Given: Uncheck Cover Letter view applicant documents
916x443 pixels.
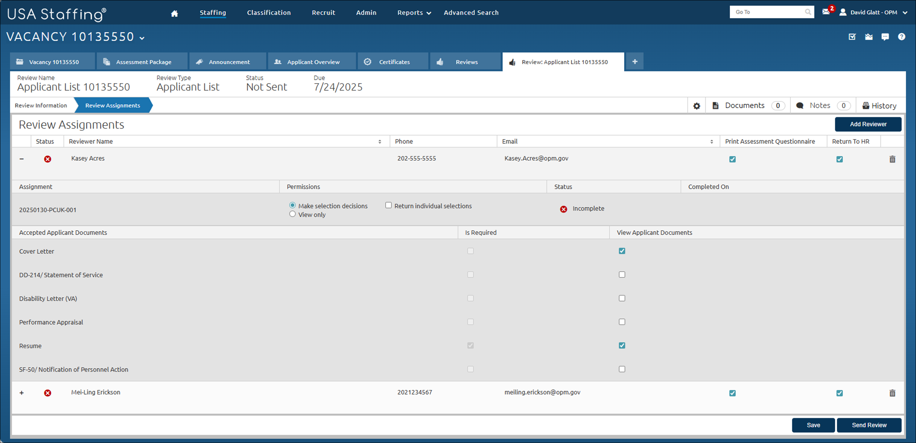Looking at the screenshot, I should pyautogui.click(x=622, y=251).
